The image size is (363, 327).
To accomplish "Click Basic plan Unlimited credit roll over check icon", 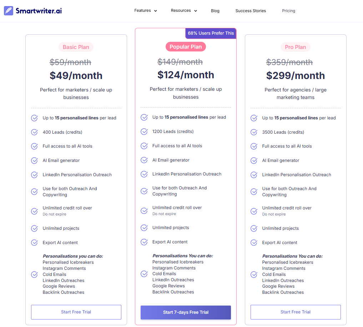I will click(35, 211).
